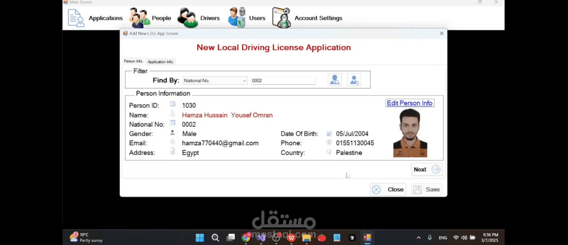
Task: Open the black cube app on the taskbar
Action: point(352,238)
